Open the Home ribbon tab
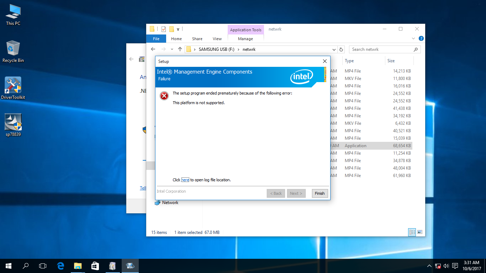Screen dimensions: 486x273 tap(176, 39)
